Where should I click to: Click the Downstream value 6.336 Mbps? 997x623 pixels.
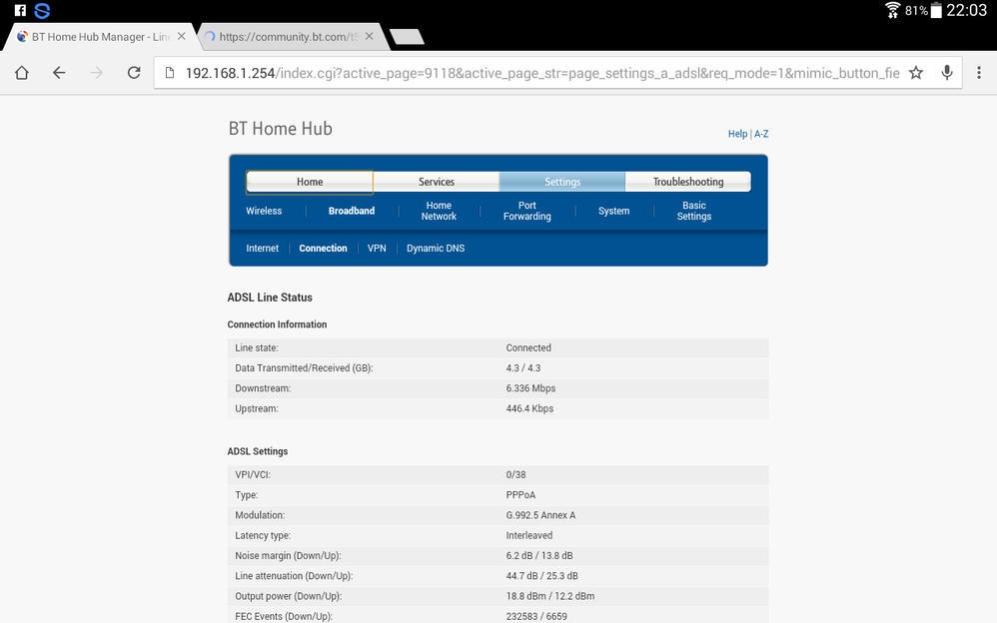530,388
